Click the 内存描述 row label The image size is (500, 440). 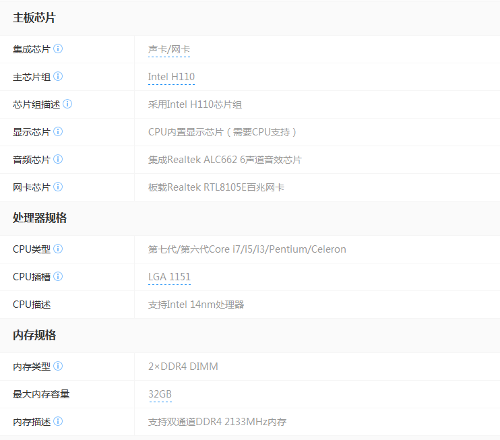pyautogui.click(x=32, y=422)
